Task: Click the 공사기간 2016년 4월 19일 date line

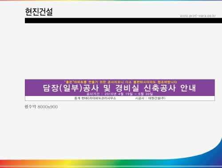Action: point(120,94)
